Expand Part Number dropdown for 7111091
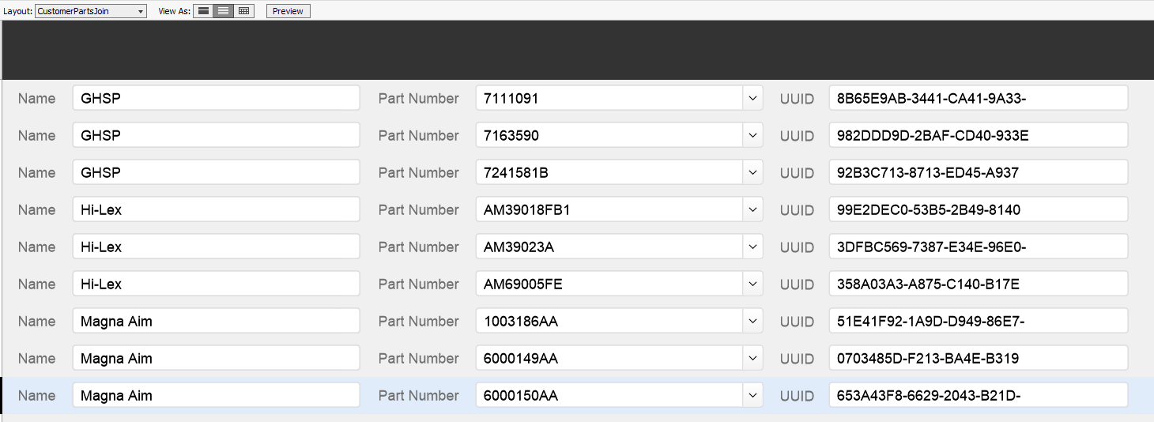The image size is (1154, 422). (x=752, y=98)
